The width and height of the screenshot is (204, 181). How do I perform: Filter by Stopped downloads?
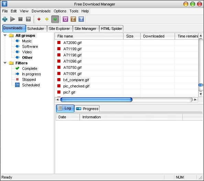(29, 79)
